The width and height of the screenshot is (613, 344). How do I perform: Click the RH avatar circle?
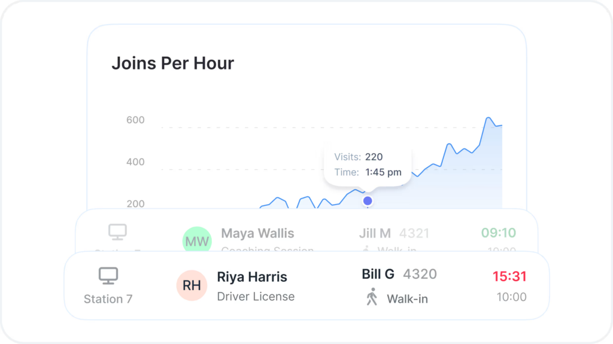(192, 285)
